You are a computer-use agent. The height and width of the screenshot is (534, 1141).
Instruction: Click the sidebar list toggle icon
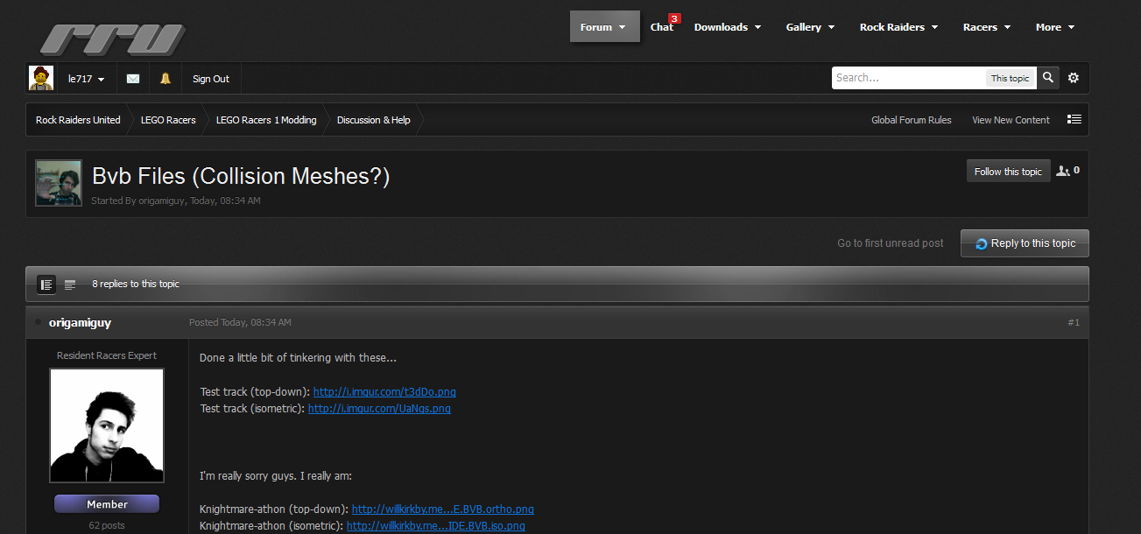click(x=1074, y=120)
